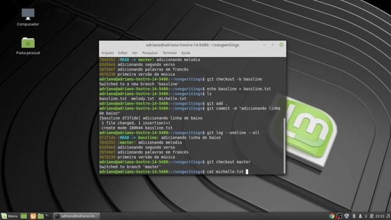
Task: Open the Arquivo menu in terminal
Action: [x=108, y=53]
